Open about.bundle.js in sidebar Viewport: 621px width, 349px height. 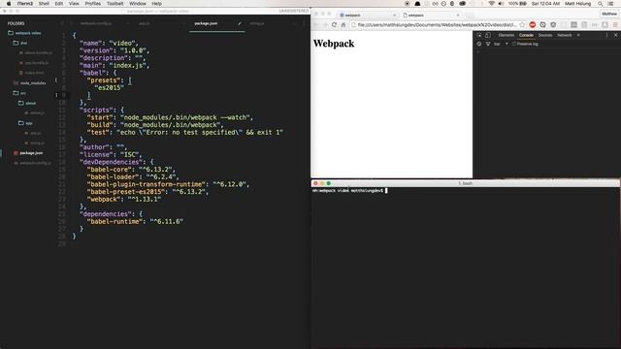36,52
